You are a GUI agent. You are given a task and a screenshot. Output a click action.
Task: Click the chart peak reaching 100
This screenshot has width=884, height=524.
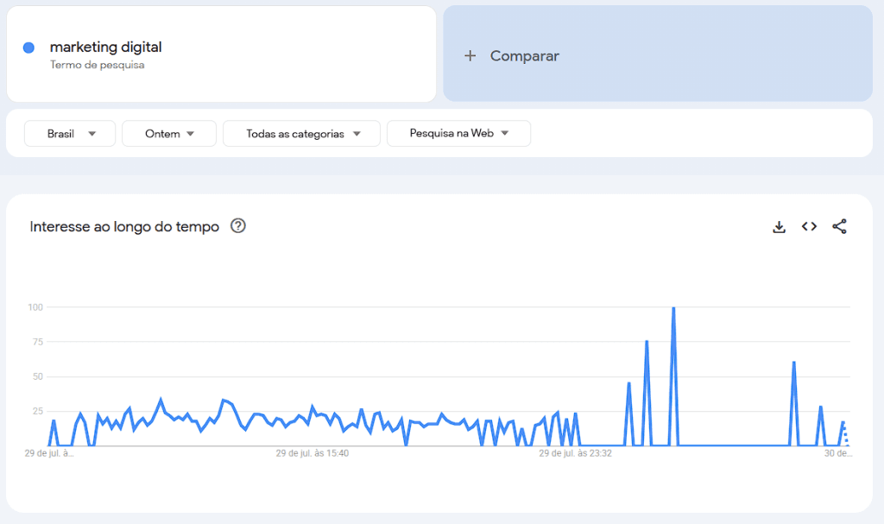tap(673, 308)
